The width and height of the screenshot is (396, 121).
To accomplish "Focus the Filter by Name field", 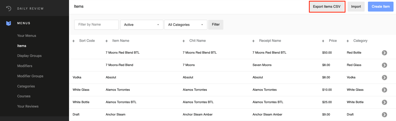I will pyautogui.click(x=96, y=24).
